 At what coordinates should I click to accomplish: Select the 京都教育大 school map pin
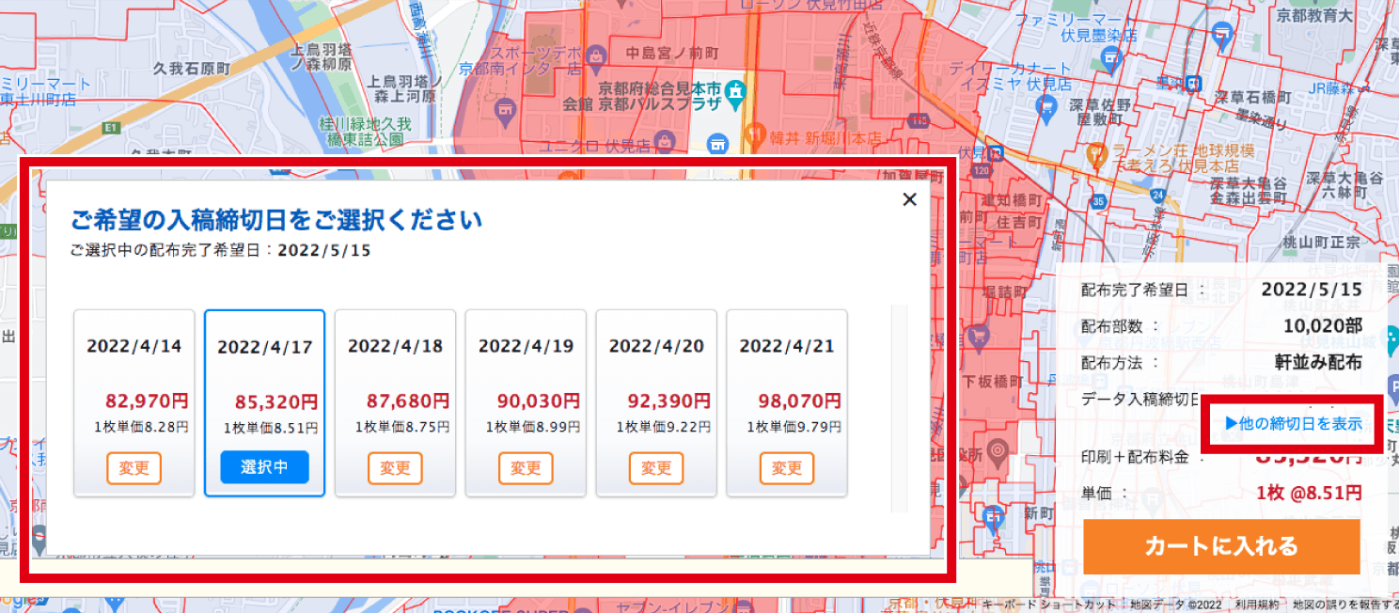coord(1222,38)
